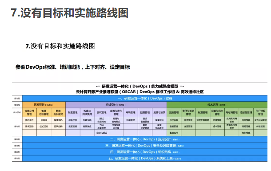Click the 环境管理 sub-domain cell
Viewport: 271px width, 171px height.
pyautogui.click(x=131, y=112)
